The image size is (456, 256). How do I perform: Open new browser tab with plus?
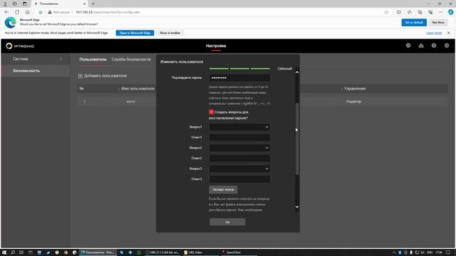tap(93, 4)
